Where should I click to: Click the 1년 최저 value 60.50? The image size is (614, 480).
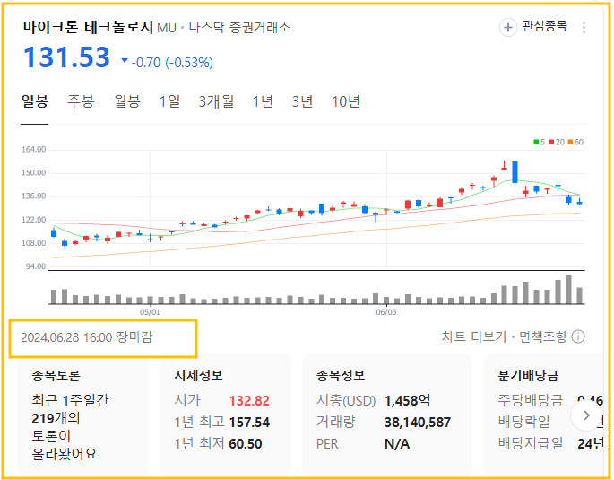245,443
